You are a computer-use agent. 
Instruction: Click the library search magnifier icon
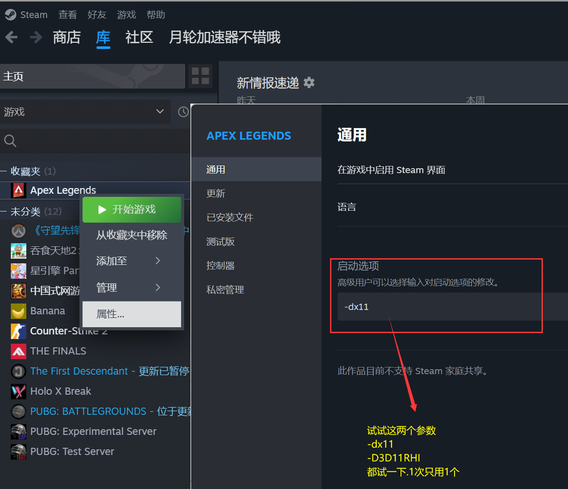10,141
